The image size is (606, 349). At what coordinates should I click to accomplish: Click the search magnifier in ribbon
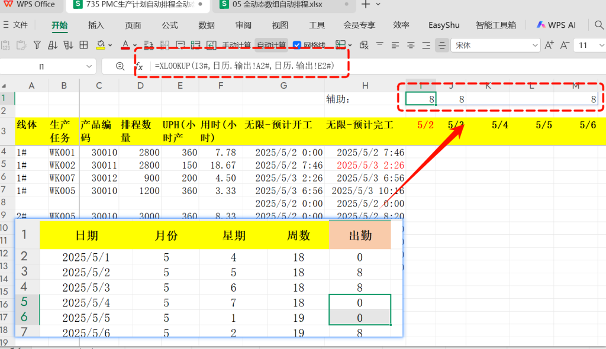pos(599,25)
